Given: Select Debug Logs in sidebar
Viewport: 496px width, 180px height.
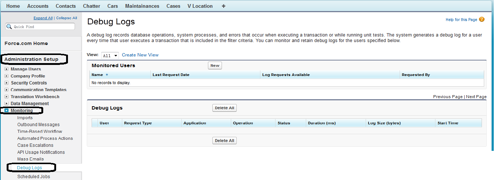Looking at the screenshot, I should coord(30,168).
